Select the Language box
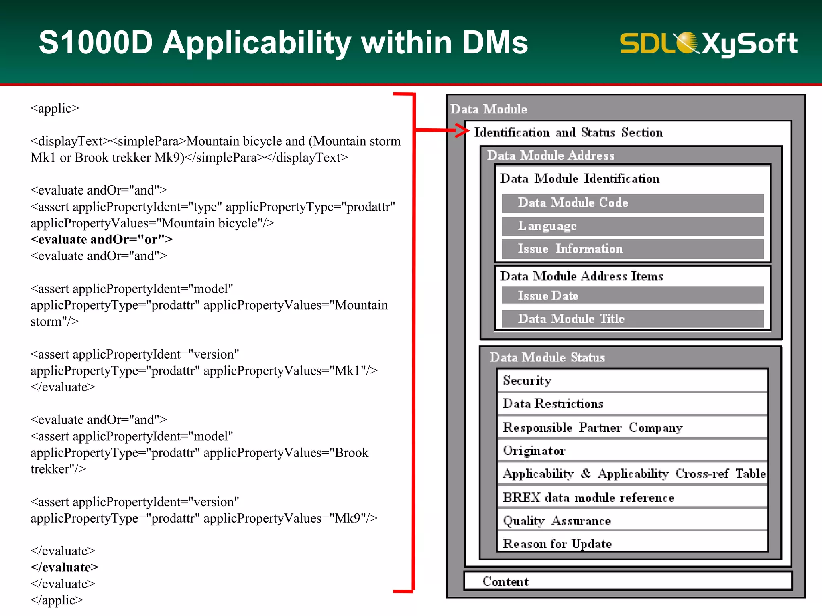Viewport: 822px width, 616px height. click(633, 226)
